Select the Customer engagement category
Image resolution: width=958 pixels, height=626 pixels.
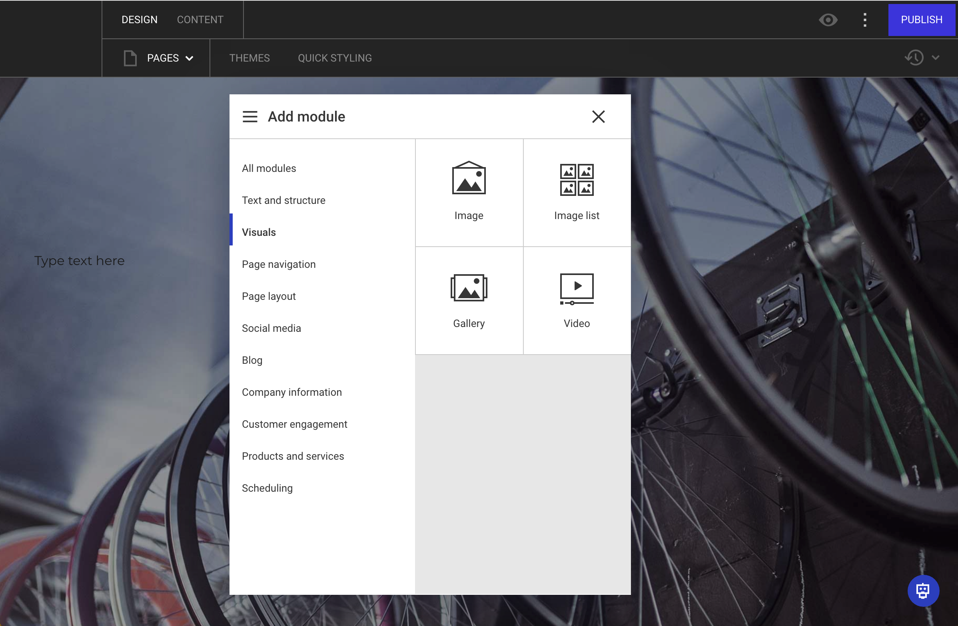pos(294,424)
